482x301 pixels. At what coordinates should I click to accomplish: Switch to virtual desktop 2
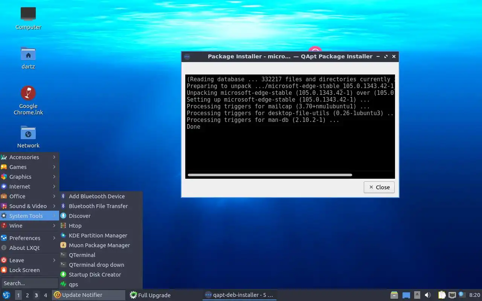click(x=27, y=295)
